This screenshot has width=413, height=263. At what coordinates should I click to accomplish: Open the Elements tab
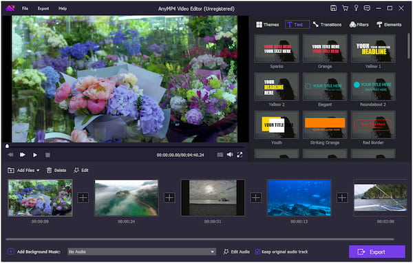coord(389,25)
